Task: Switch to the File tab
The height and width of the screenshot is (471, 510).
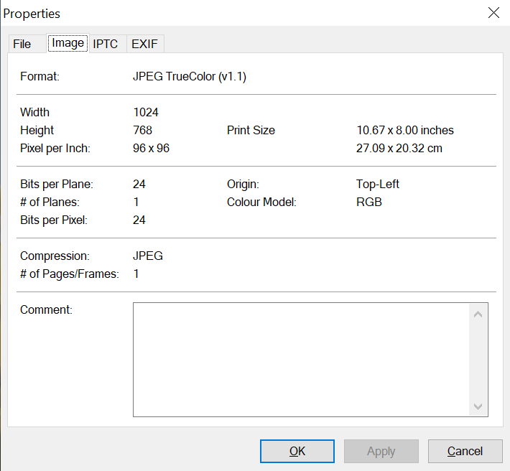Action: pos(22,44)
